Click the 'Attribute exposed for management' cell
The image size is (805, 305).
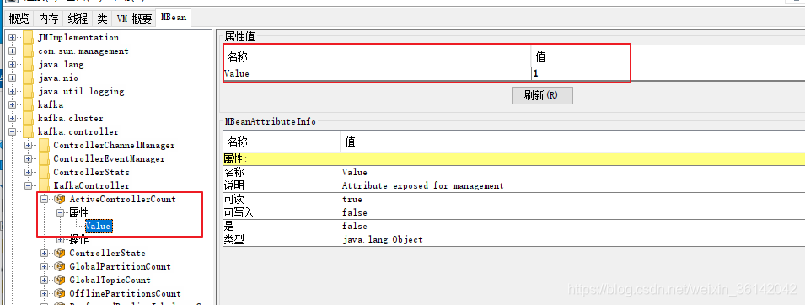(572, 186)
